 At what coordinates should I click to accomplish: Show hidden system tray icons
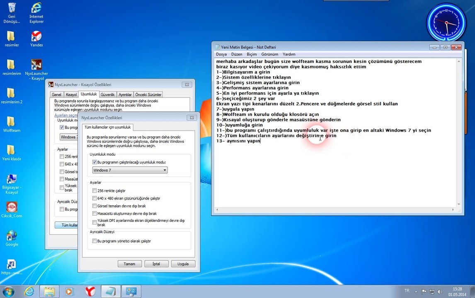416,292
